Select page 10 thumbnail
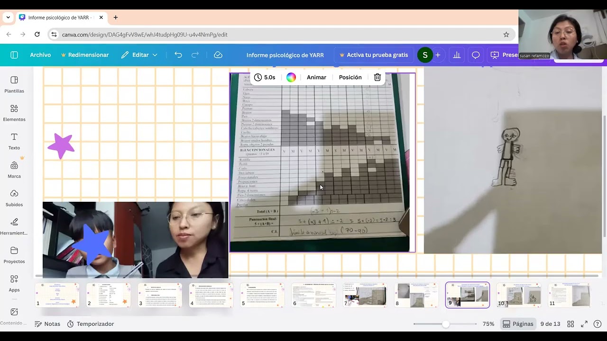Screen dimensions: 607x341 click(x=518, y=295)
